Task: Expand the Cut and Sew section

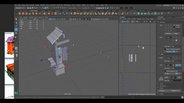Action: 158,86
